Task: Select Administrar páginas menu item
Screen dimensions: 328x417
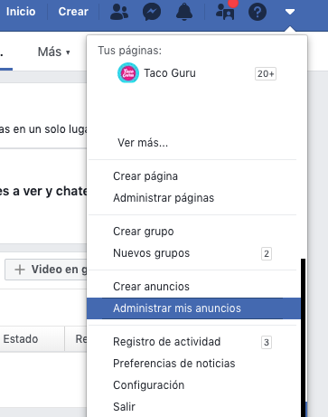Action: pos(164,198)
